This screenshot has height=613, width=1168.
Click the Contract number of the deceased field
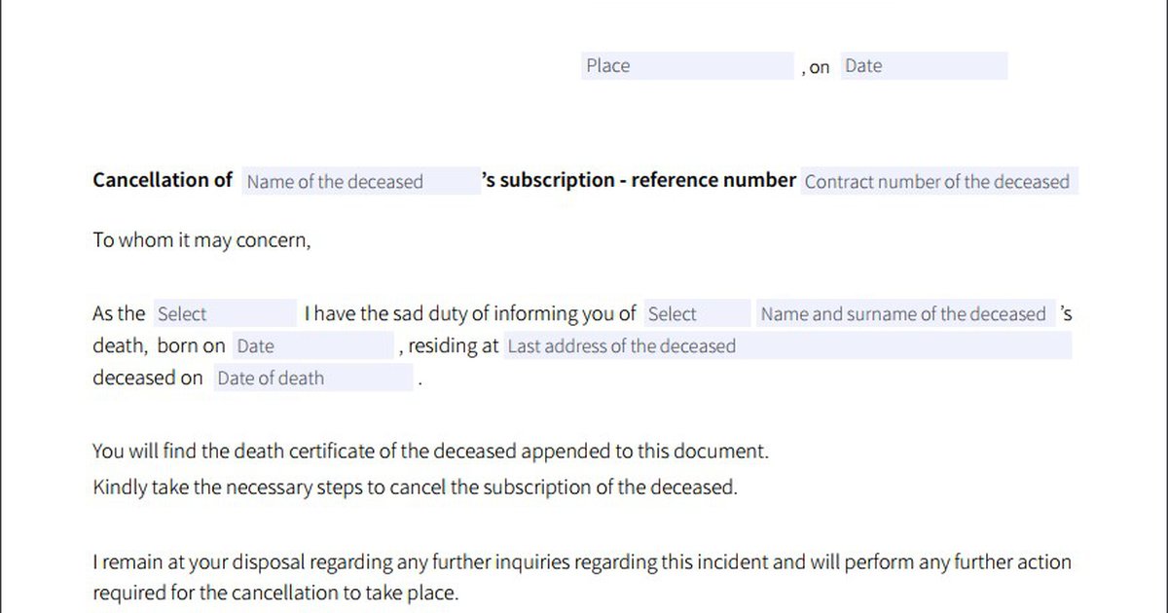point(937,181)
